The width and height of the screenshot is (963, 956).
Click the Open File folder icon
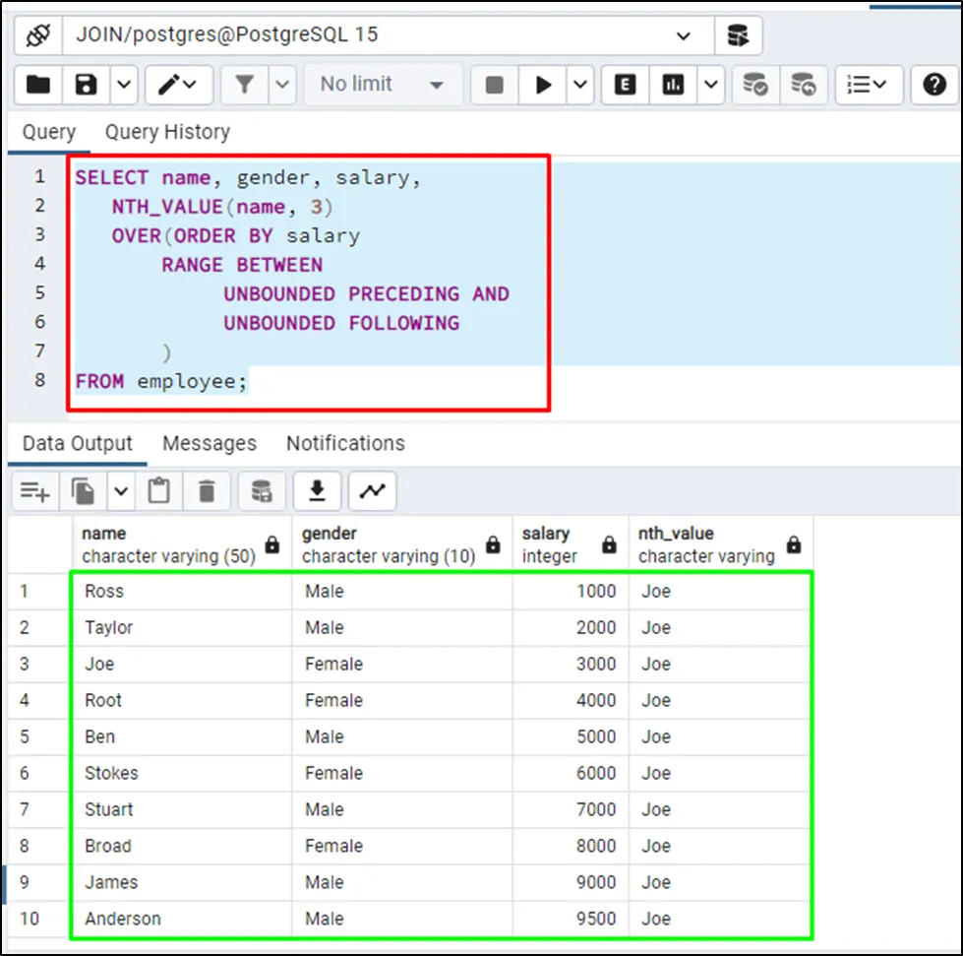coord(38,85)
